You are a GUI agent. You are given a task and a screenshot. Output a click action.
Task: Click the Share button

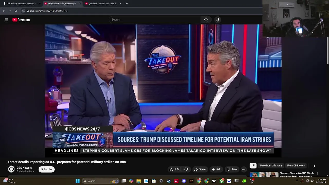(x=200, y=169)
